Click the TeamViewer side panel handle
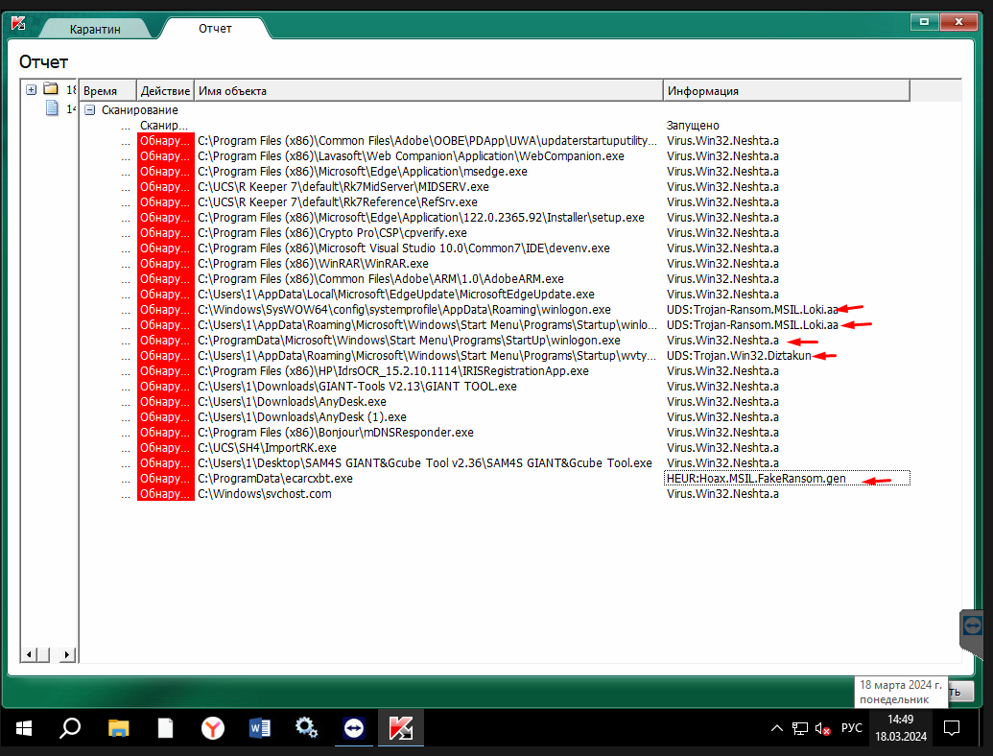 [973, 626]
